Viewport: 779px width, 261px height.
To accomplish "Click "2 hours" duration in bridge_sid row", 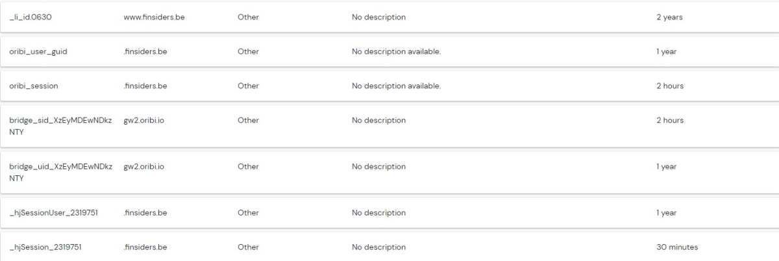I will (670, 120).
